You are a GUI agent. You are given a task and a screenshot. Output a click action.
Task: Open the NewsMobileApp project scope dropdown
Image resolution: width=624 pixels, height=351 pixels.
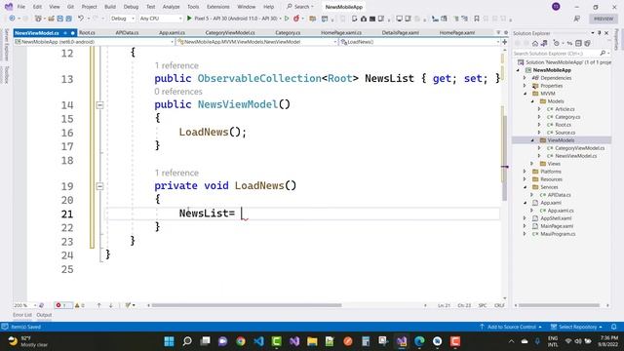[x=95, y=42]
